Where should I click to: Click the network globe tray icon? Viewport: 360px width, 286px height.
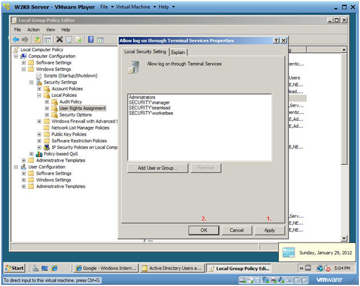coord(320,268)
